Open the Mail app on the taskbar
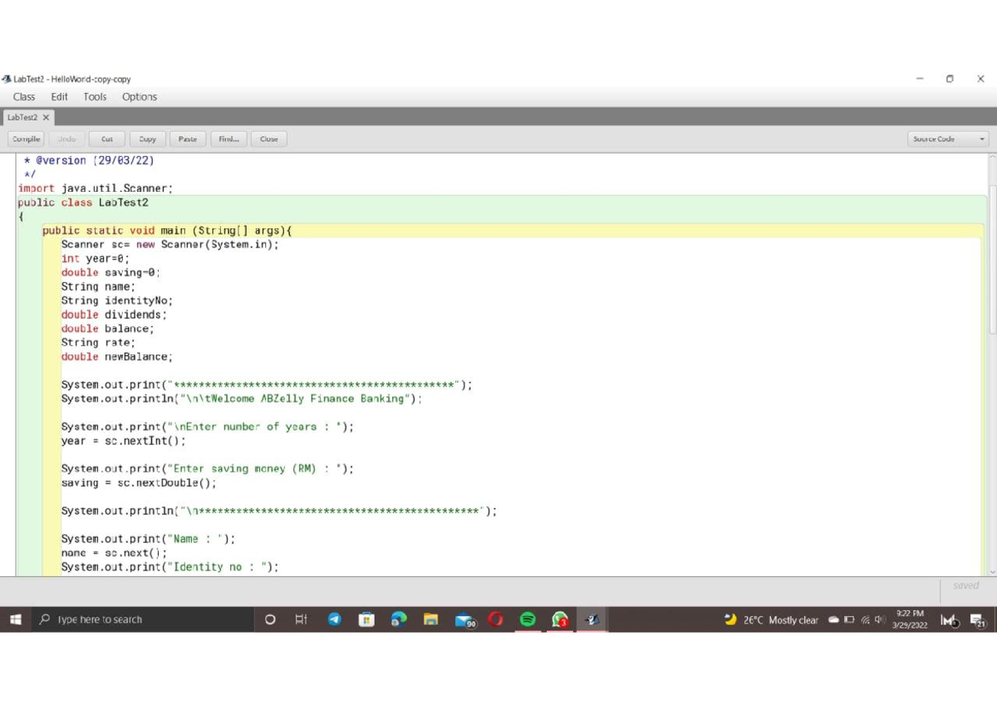Viewport: 997px width, 704px height. point(464,620)
